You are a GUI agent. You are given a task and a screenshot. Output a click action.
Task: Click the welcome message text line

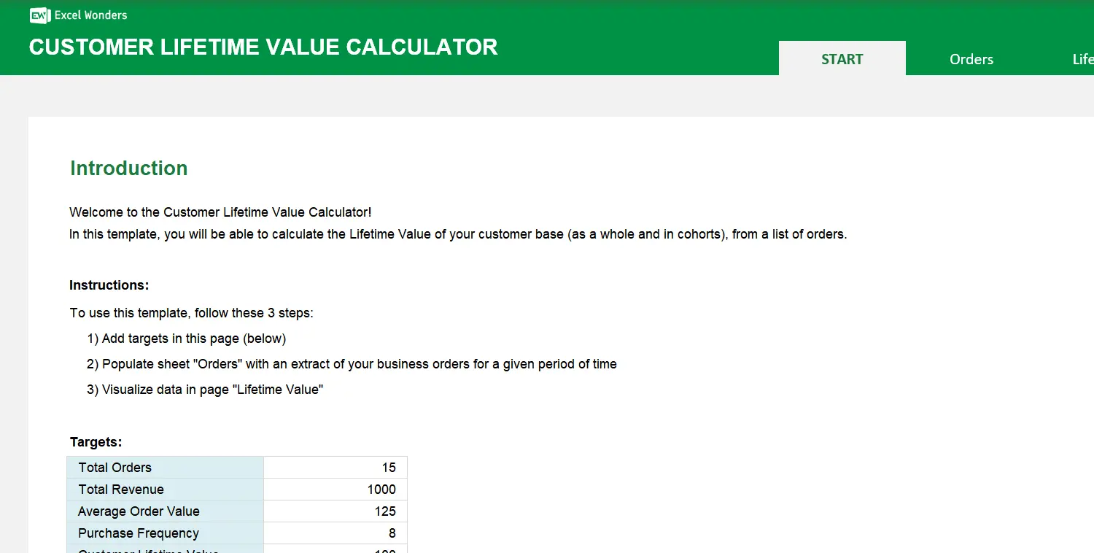point(220,212)
